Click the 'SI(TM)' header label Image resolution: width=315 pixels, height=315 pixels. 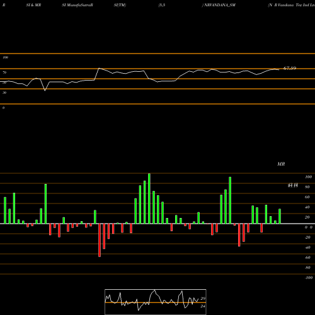point(120,5)
